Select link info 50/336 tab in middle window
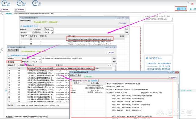The width and height of the screenshot is (196, 119). (x=17, y=56)
